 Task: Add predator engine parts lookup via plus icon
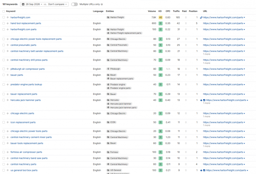point(7,85)
